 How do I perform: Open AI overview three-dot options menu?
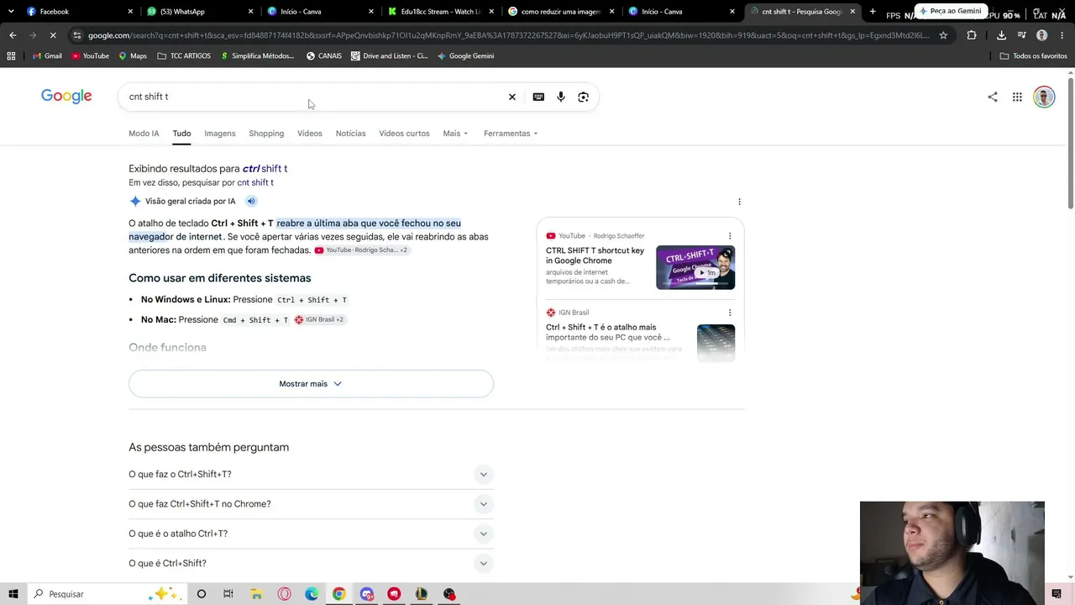pyautogui.click(x=739, y=202)
